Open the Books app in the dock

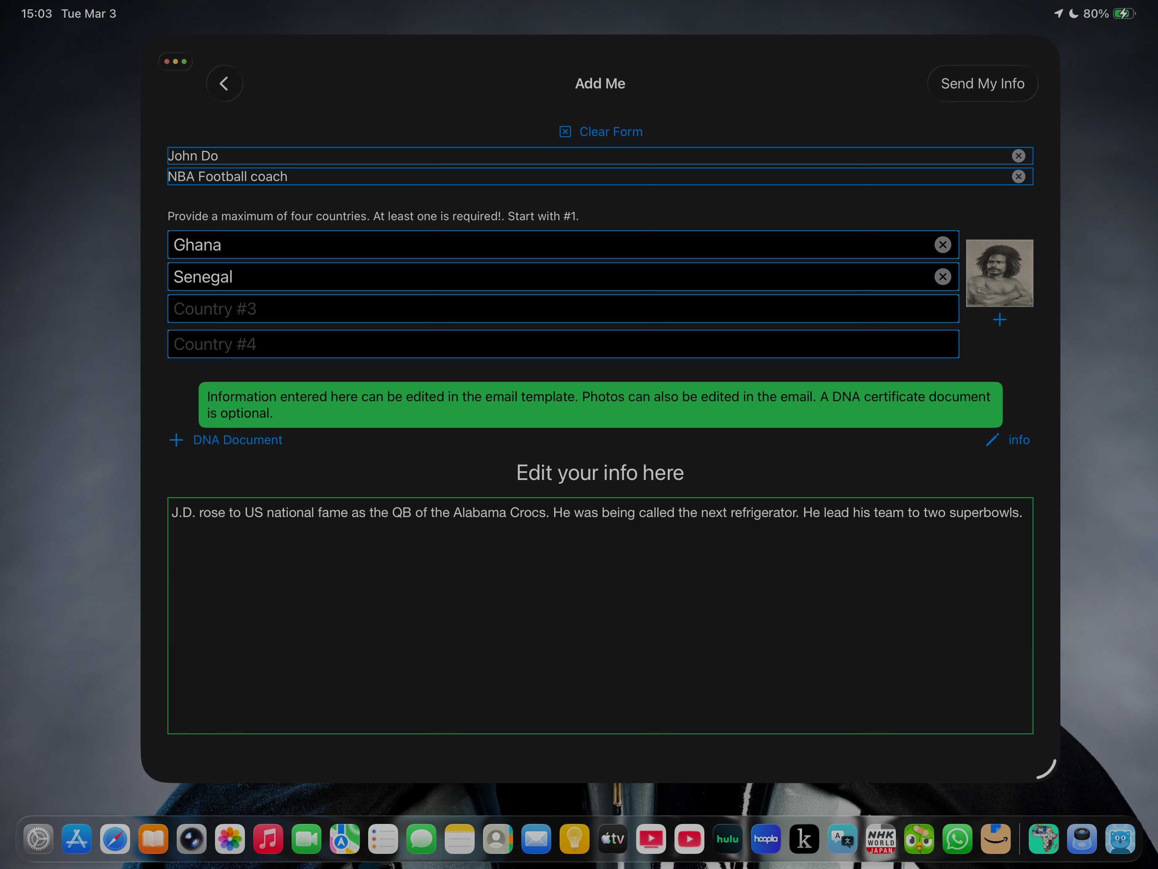tap(153, 839)
